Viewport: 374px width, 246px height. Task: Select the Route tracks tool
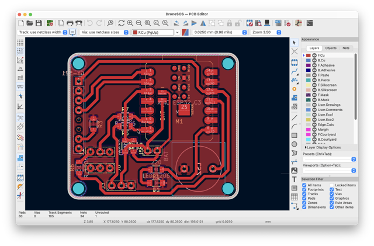click(x=295, y=71)
